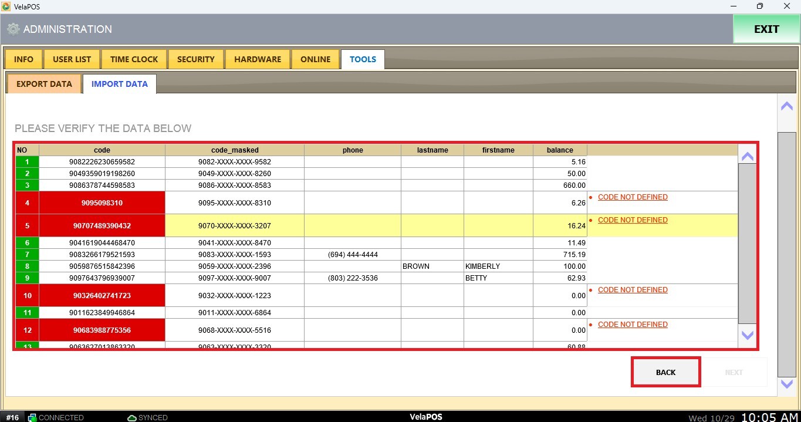The image size is (801, 422).
Task: Open CODE NOT DEFINED link for row 4
Action: coord(632,197)
